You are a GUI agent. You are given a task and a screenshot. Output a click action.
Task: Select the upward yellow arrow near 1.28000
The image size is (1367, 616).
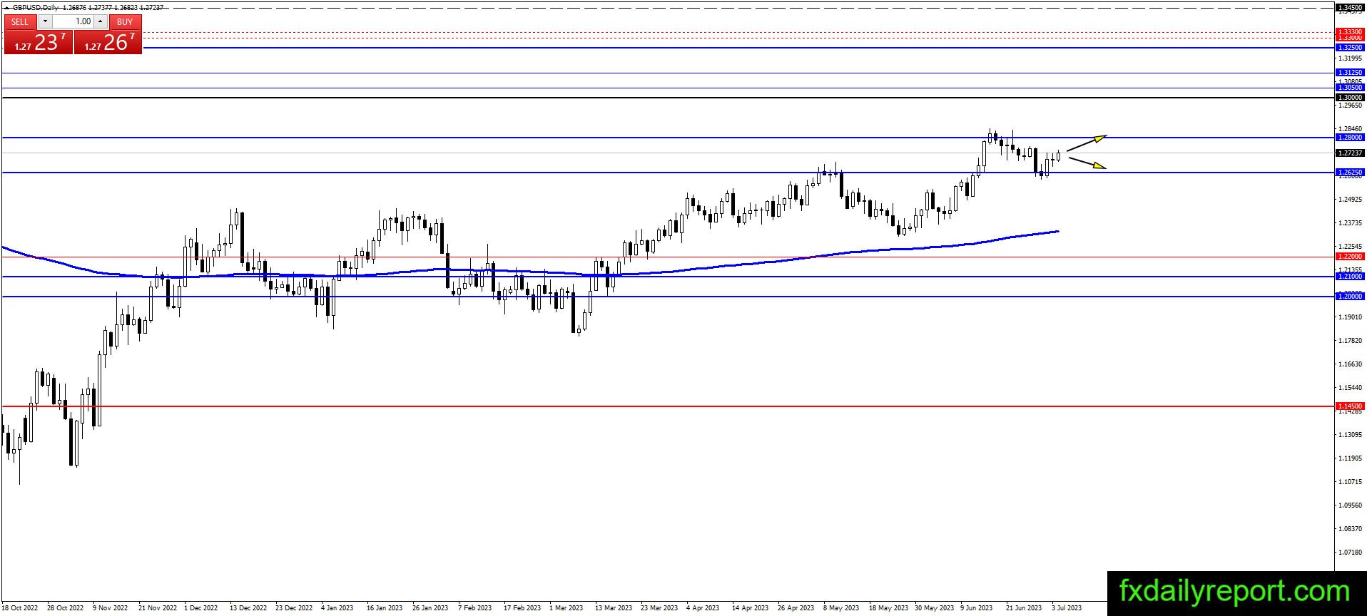click(1087, 143)
